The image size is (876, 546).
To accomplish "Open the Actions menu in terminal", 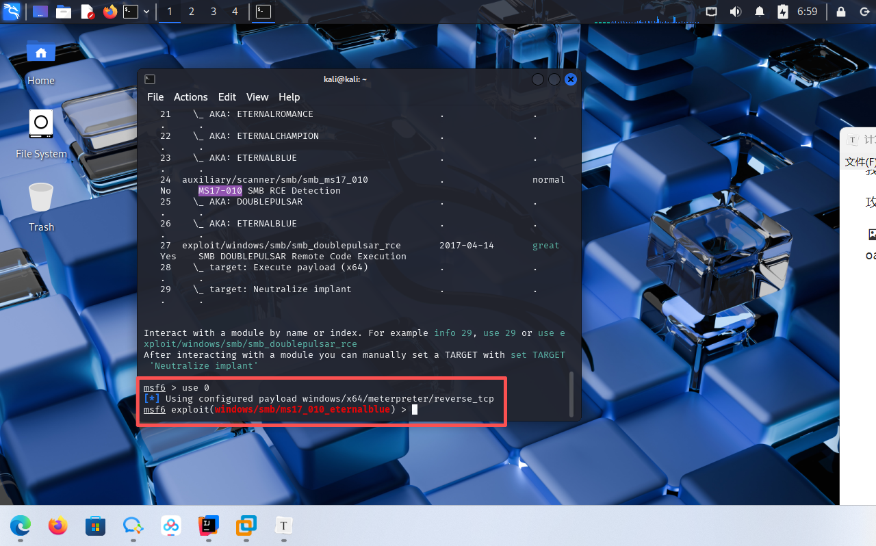I will click(190, 97).
